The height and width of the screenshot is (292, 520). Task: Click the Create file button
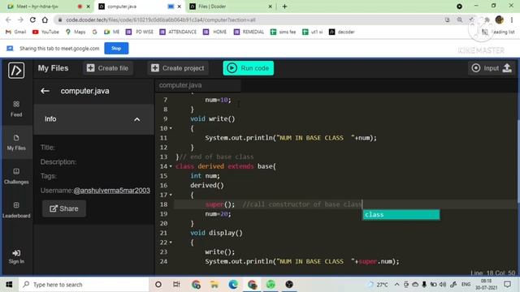point(108,68)
